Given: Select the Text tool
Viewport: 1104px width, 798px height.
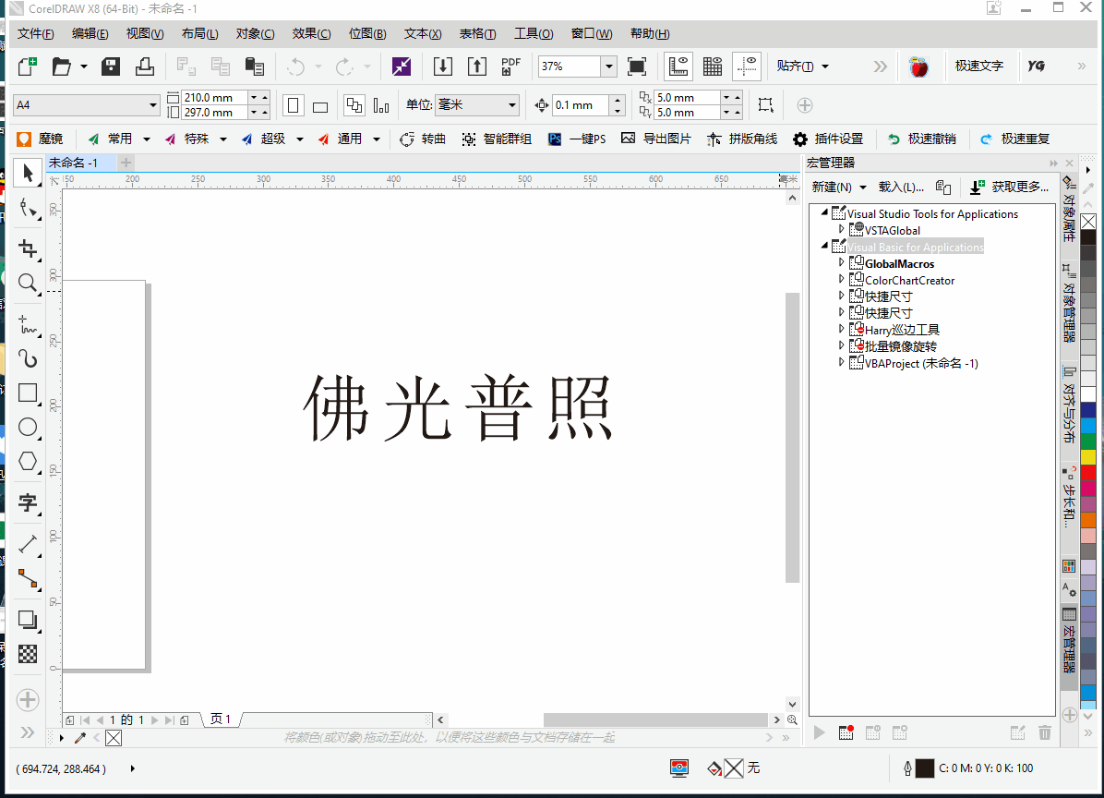Looking at the screenshot, I should point(28,502).
